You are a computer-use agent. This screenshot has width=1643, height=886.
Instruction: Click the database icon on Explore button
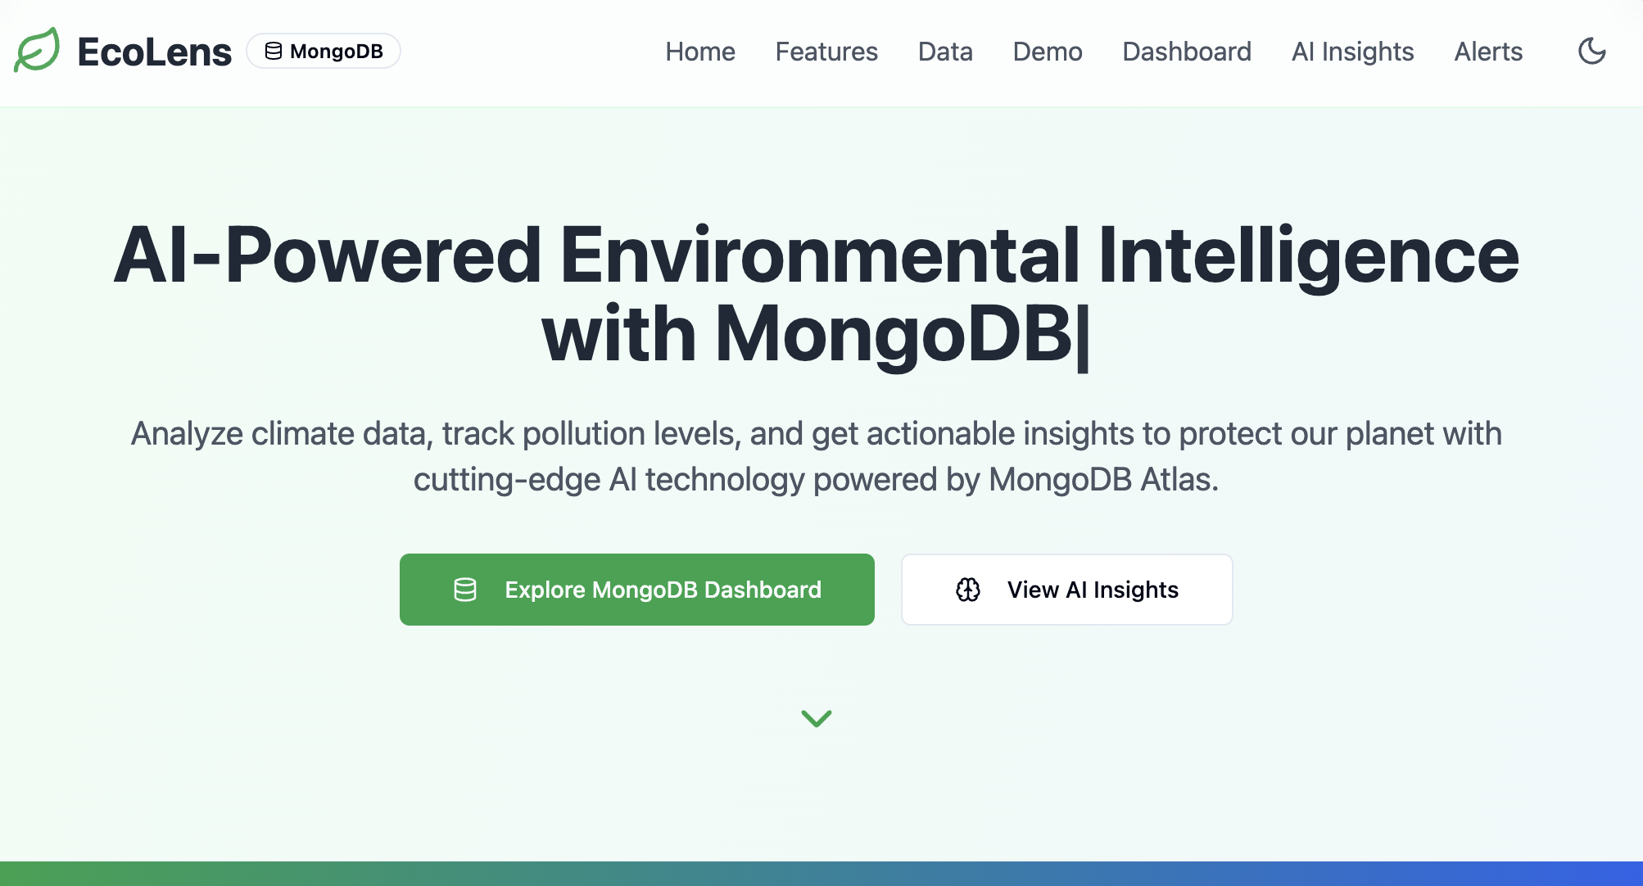click(465, 590)
